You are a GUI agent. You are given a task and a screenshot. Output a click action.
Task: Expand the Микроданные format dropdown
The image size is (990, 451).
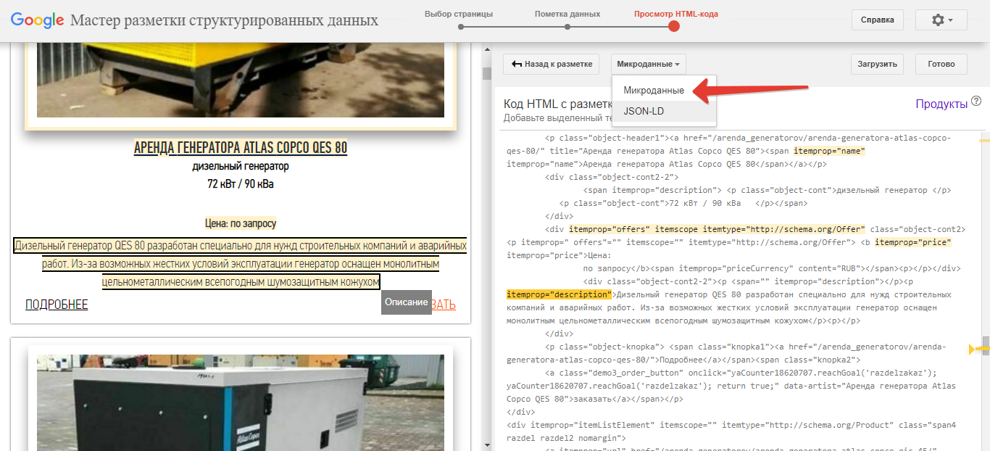tap(649, 64)
